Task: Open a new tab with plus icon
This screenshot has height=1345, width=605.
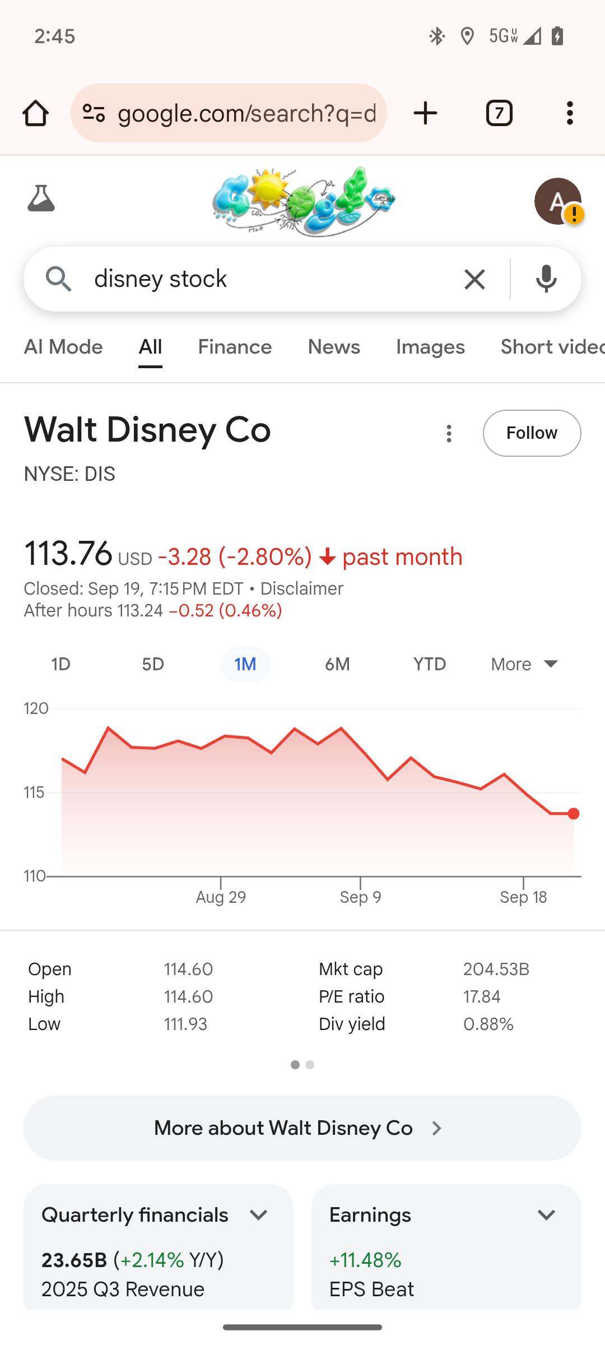Action: pos(425,113)
